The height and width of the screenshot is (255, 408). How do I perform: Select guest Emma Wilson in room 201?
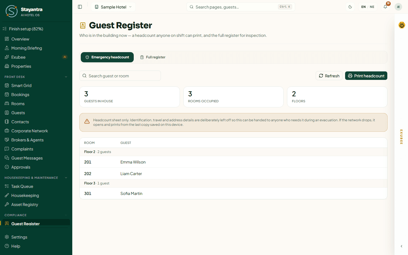click(x=233, y=162)
